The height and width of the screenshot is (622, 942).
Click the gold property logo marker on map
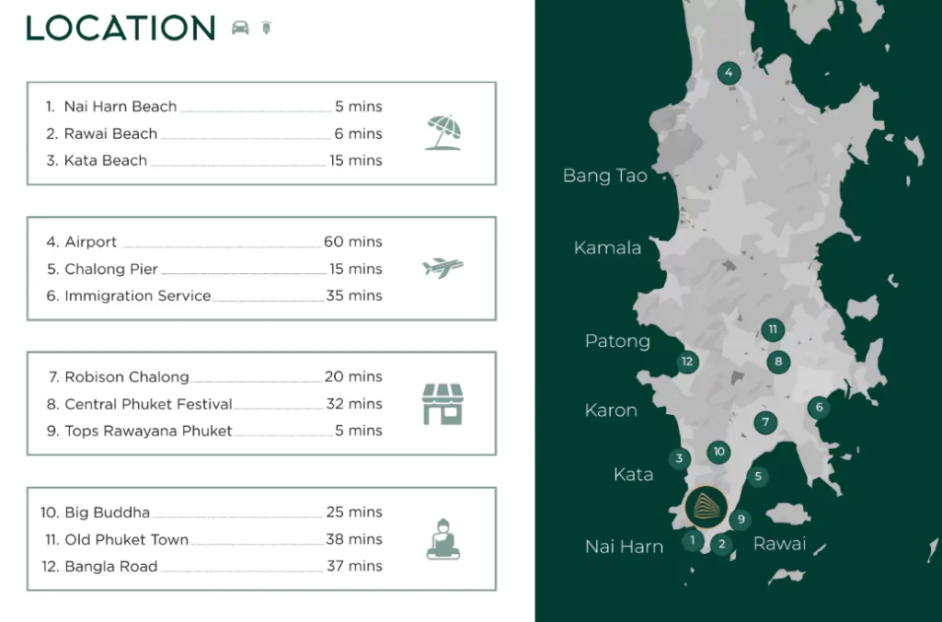(706, 506)
